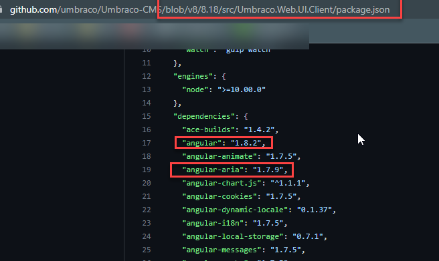Focus the github.com URL address field
The width and height of the screenshot is (439, 261).
click(199, 10)
